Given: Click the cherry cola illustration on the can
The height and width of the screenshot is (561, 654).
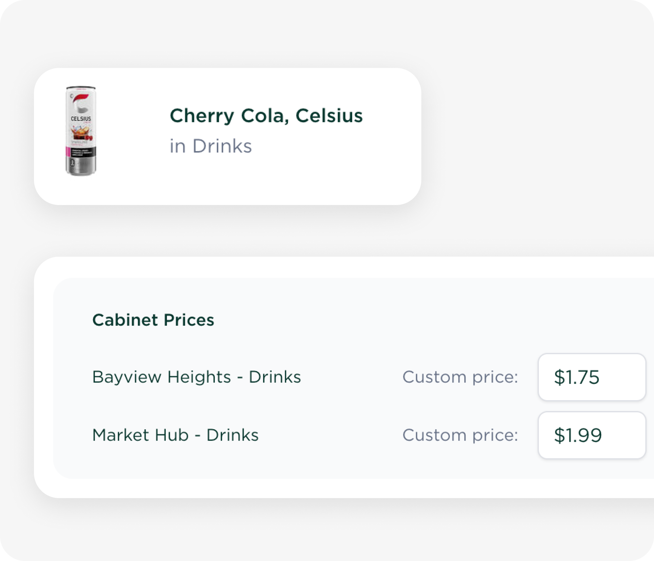Looking at the screenshot, I should pyautogui.click(x=81, y=134).
